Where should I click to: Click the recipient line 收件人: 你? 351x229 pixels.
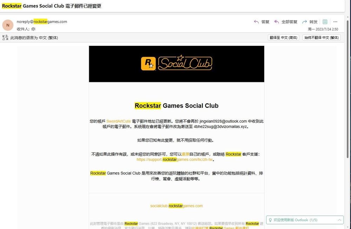click(26, 29)
